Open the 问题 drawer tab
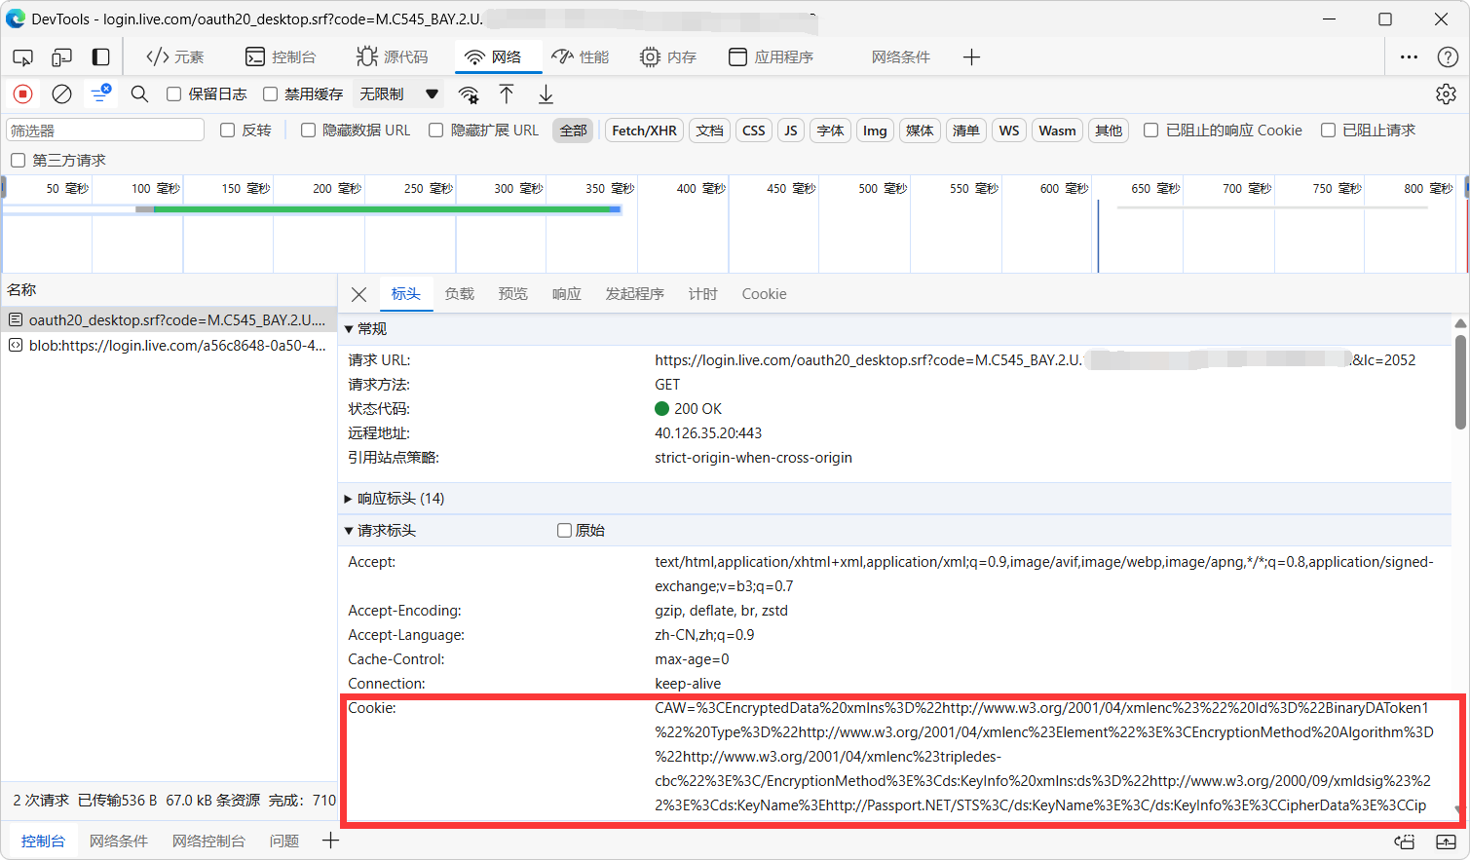This screenshot has width=1470, height=860. [x=284, y=841]
